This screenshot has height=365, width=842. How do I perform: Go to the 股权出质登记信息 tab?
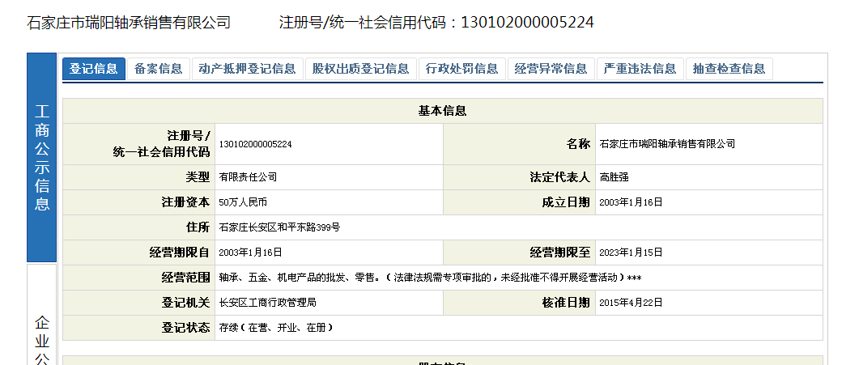tap(360, 69)
